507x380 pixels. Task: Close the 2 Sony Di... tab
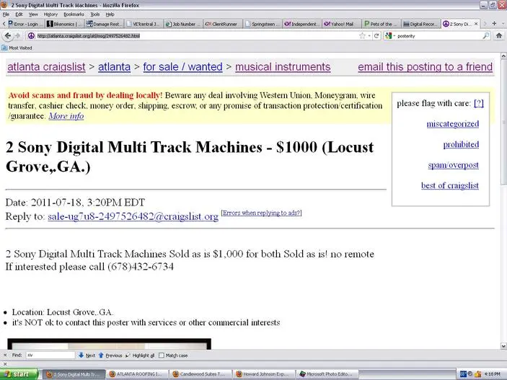pos(476,24)
